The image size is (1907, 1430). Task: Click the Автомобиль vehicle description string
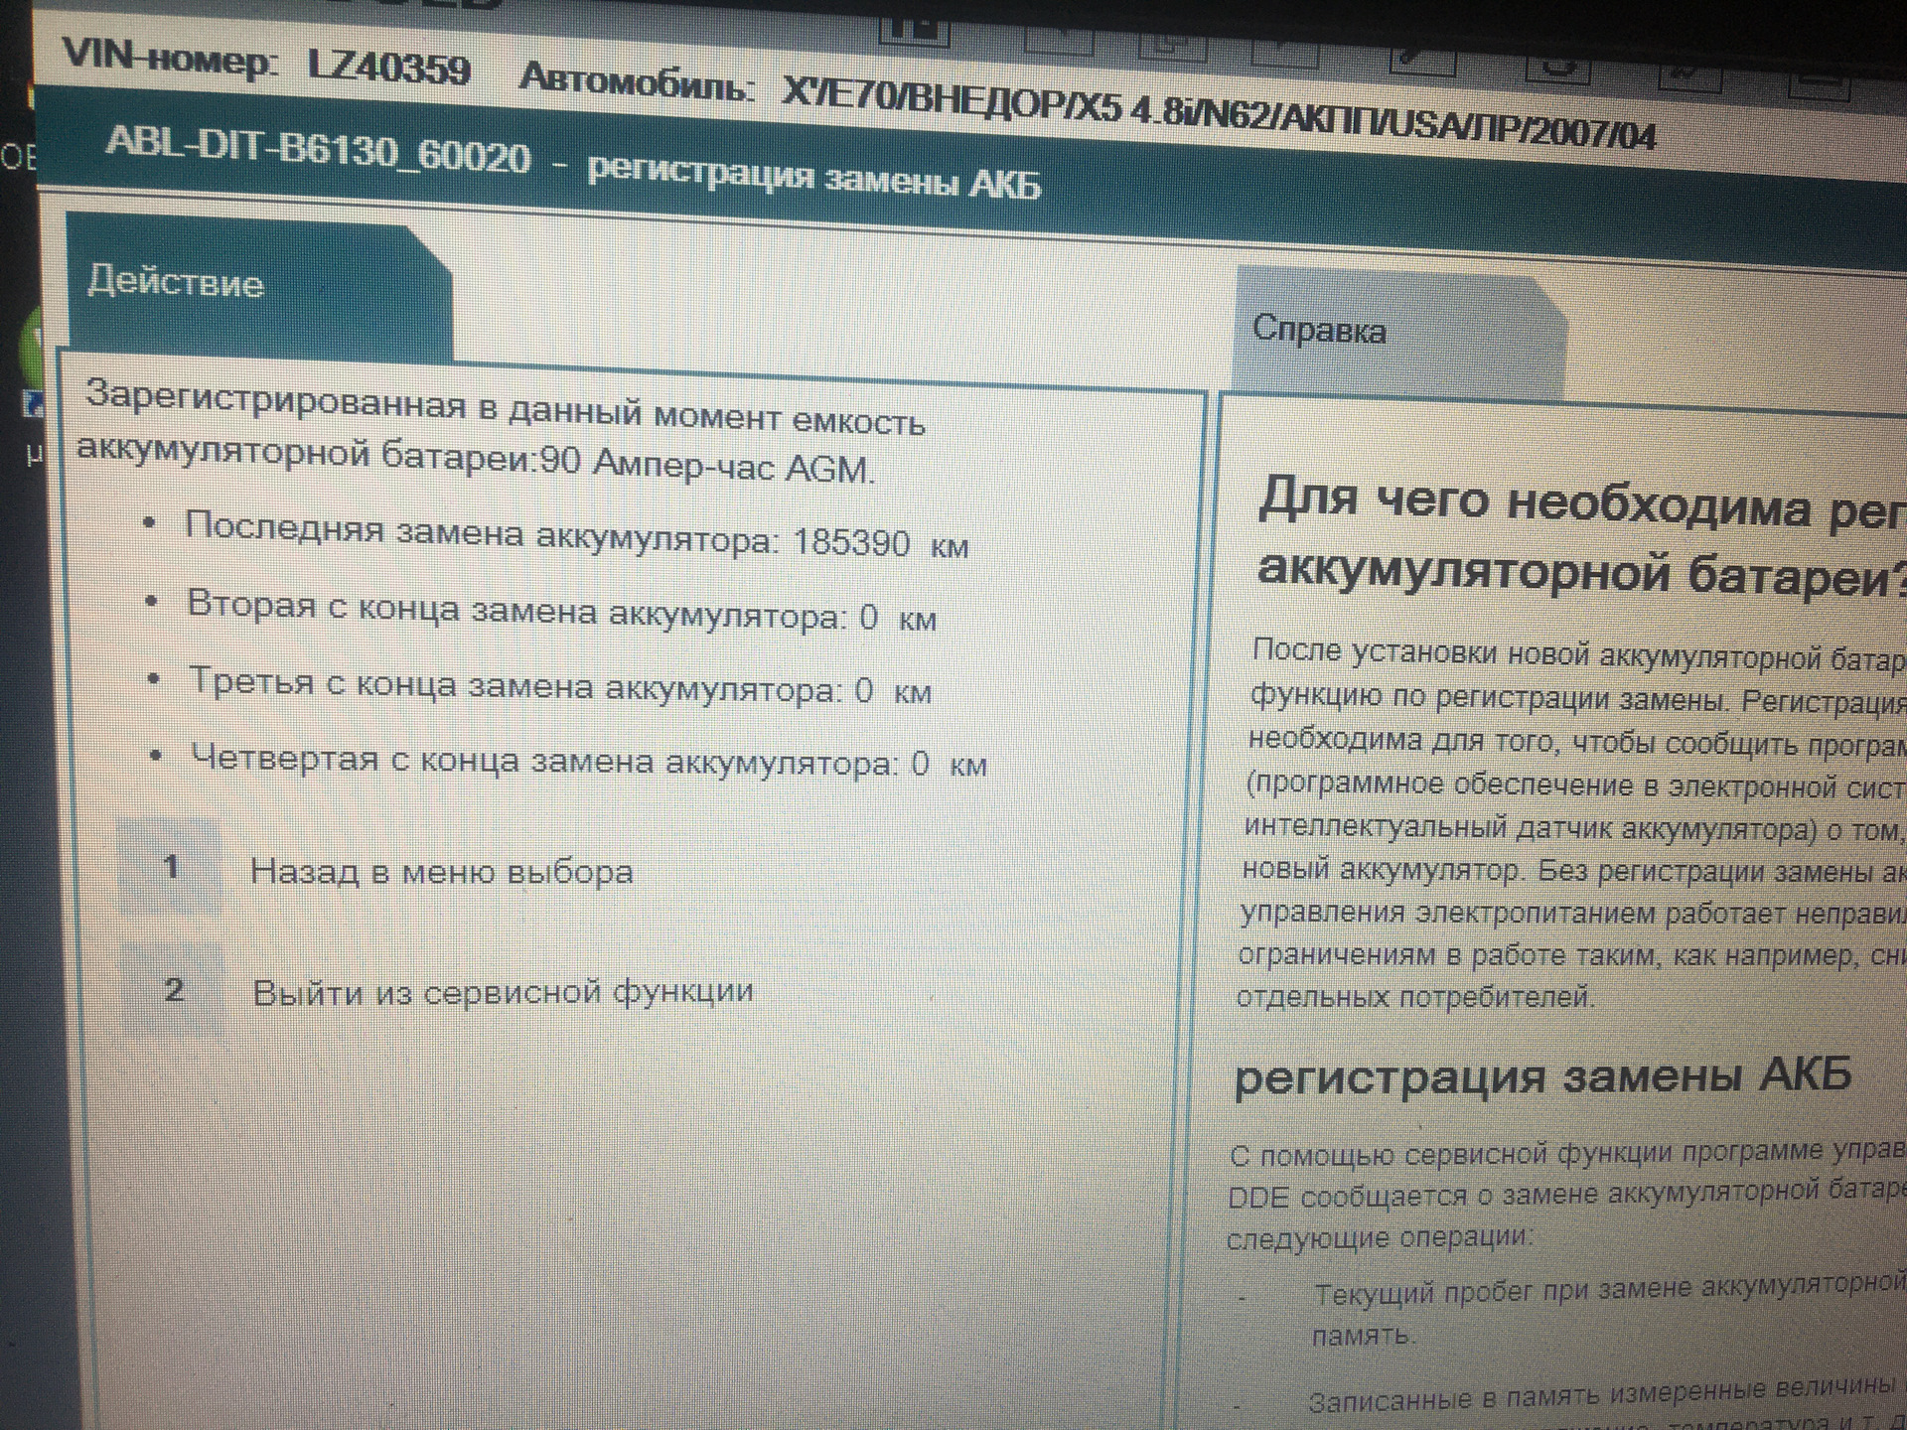click(x=1219, y=117)
